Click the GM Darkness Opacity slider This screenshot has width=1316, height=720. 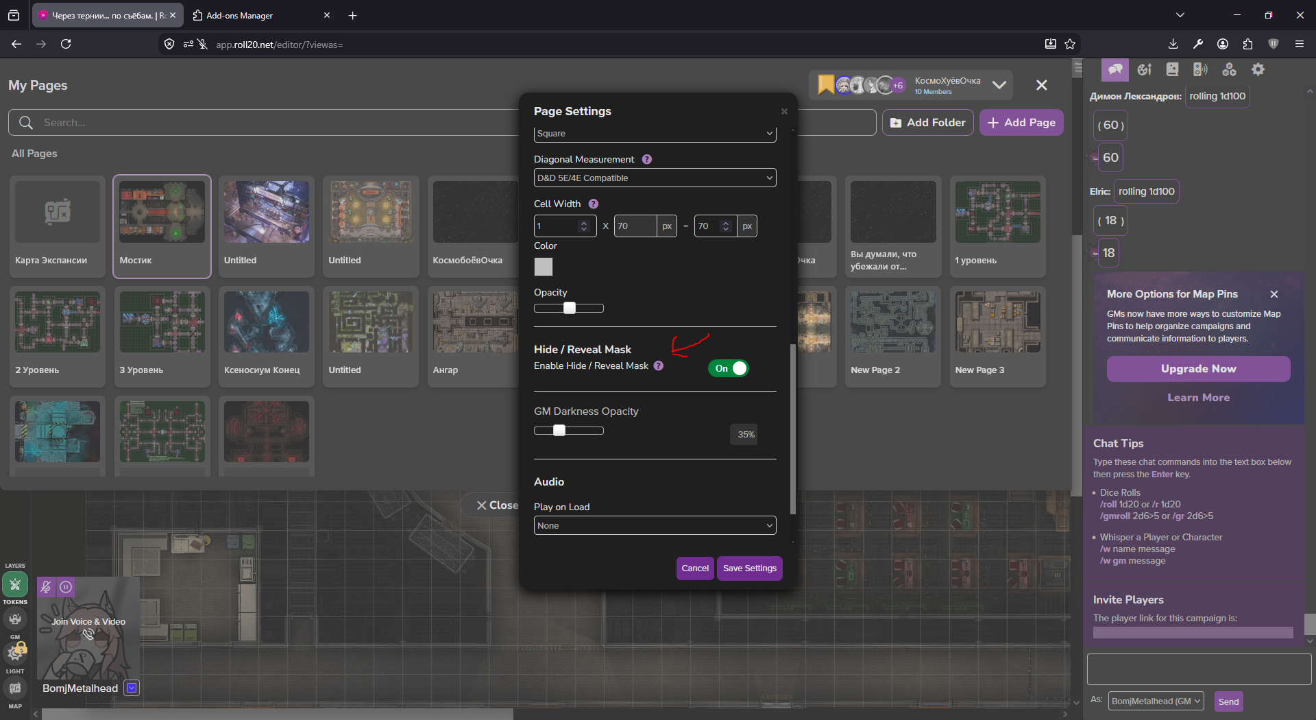click(569, 431)
